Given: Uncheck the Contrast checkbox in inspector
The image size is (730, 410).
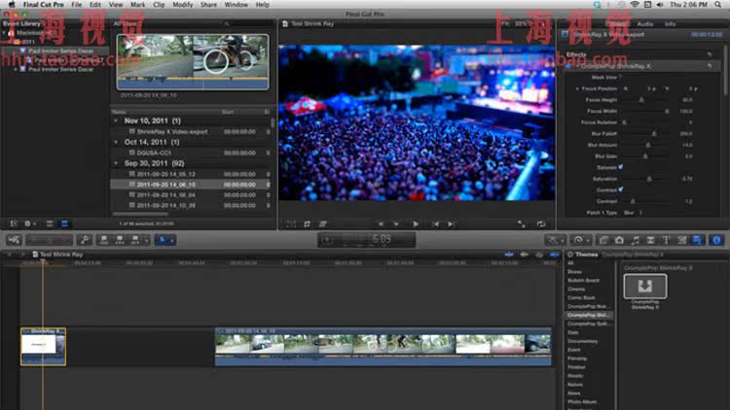Looking at the screenshot, I should coord(621,189).
